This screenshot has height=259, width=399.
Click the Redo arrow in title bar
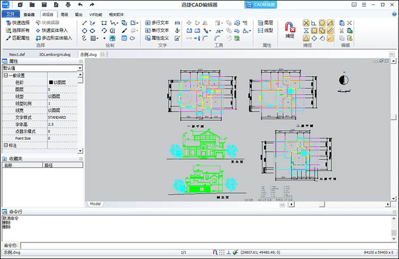[92, 5]
